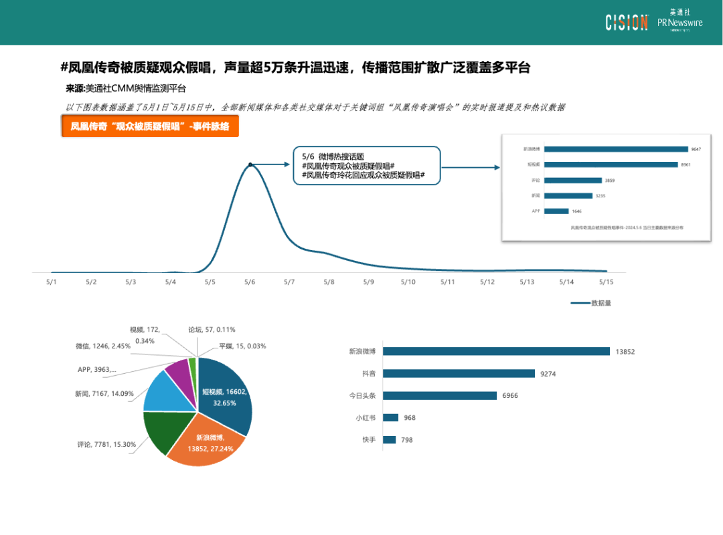Click the 9647 bar in the inset chart
This screenshot has height=535, width=723.
coord(616,150)
